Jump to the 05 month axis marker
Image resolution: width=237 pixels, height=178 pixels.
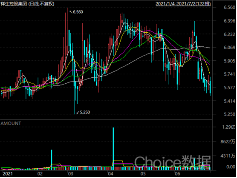pyautogui.click(x=143, y=174)
